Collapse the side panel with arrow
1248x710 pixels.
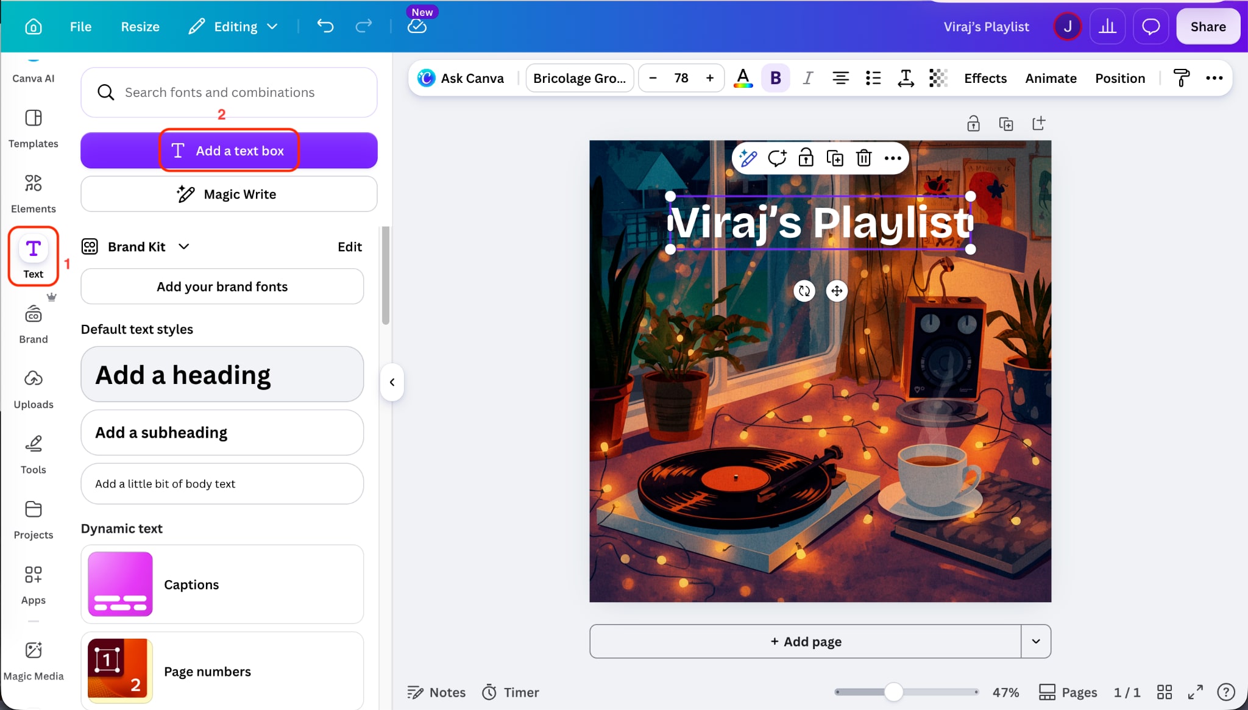tap(392, 382)
